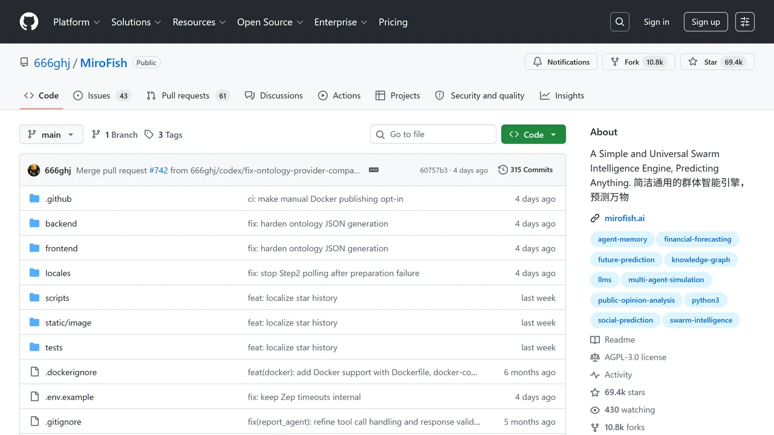Open the Actions tab
The height and width of the screenshot is (435, 774).
339,95
